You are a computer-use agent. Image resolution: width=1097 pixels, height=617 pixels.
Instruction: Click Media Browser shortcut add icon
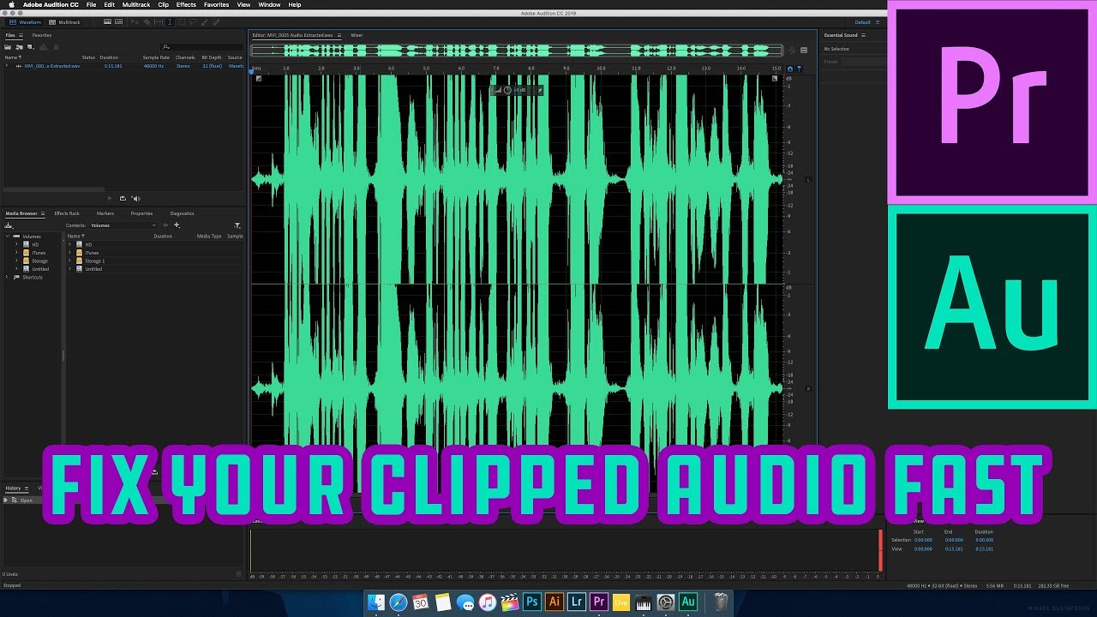177,225
